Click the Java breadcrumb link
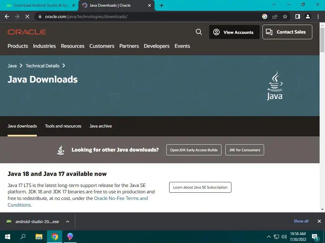Image resolution: width=325 pixels, height=243 pixels. pos(12,66)
